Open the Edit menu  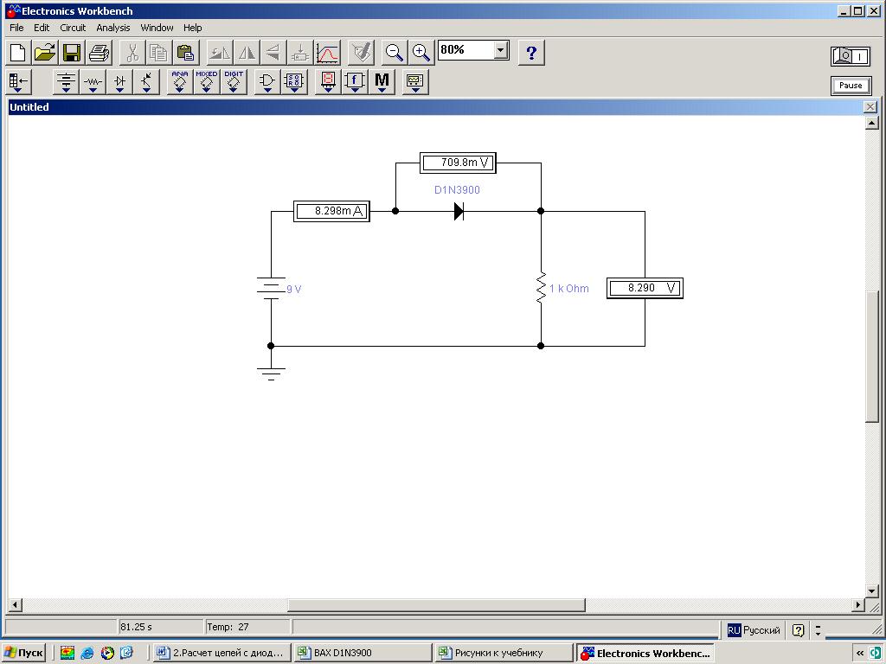(42, 28)
